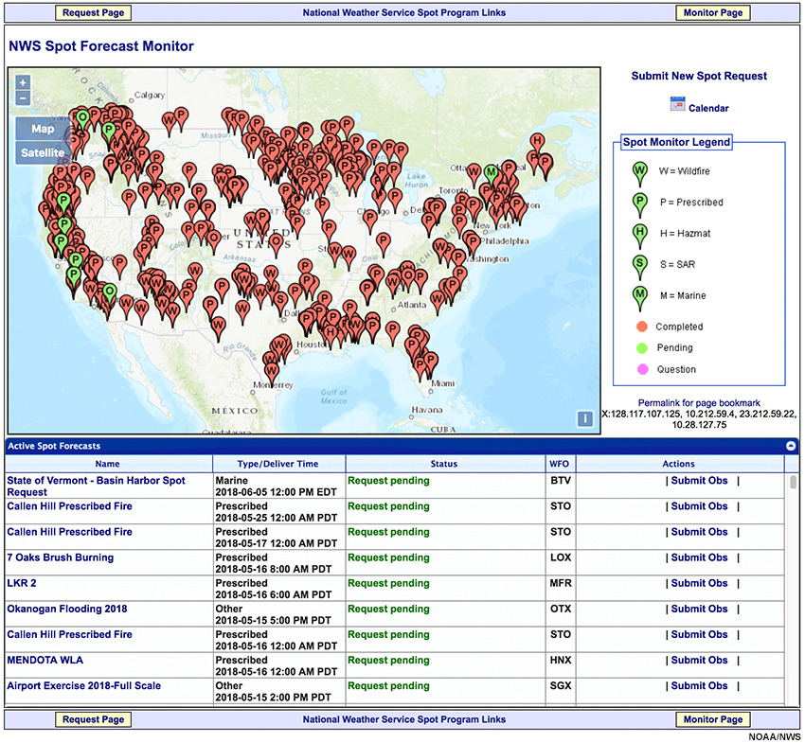Screen dimensions: 805x743
Task: Open MENDOTA WLA forecast
Action: [45, 660]
